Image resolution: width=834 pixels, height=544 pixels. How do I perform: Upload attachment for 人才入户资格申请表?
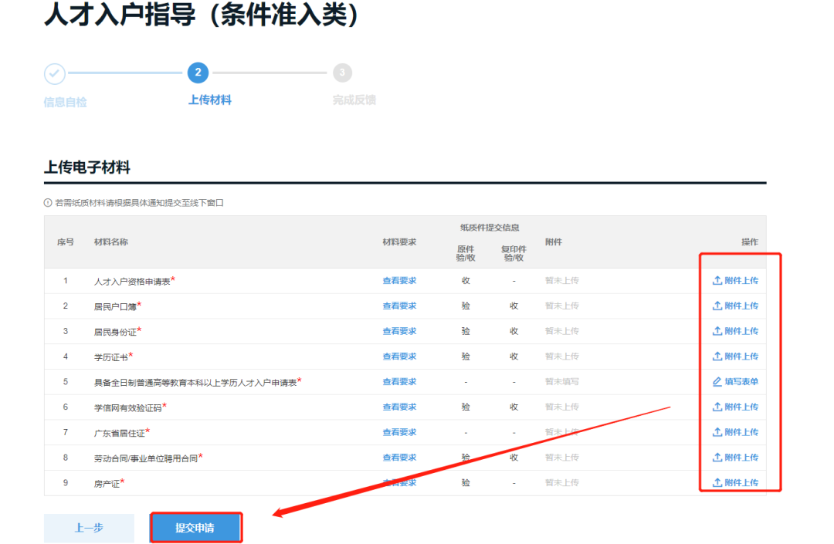coord(735,281)
